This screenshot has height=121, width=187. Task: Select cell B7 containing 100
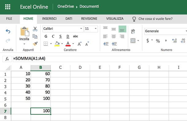[x=41, y=111]
